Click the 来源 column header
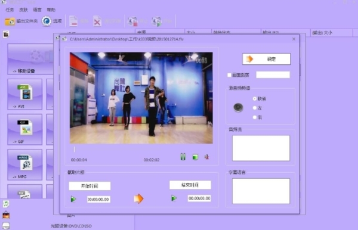 coord(160,32)
